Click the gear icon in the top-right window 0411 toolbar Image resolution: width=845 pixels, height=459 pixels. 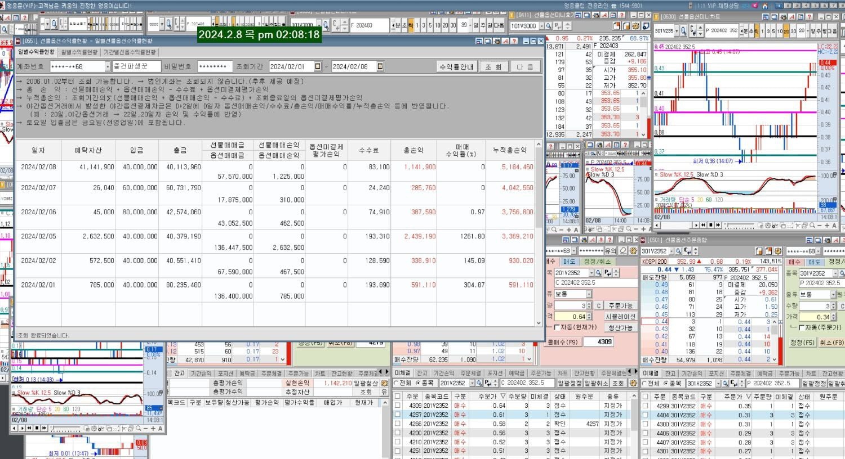tap(636, 26)
